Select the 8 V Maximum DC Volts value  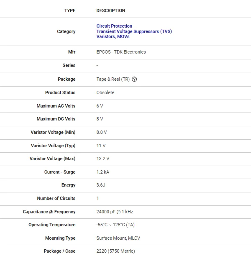[100, 119]
